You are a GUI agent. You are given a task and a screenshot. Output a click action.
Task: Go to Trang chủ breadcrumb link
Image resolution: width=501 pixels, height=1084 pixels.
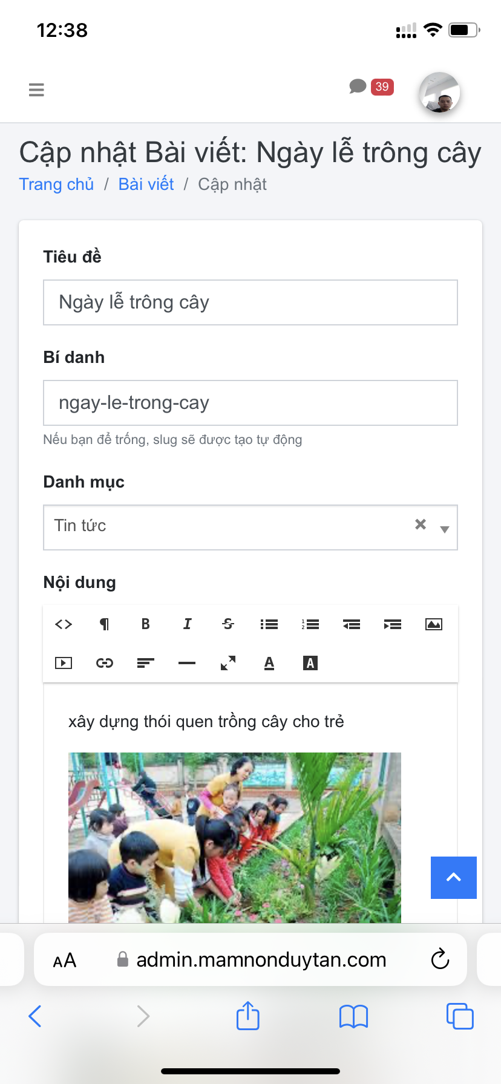[56, 184]
